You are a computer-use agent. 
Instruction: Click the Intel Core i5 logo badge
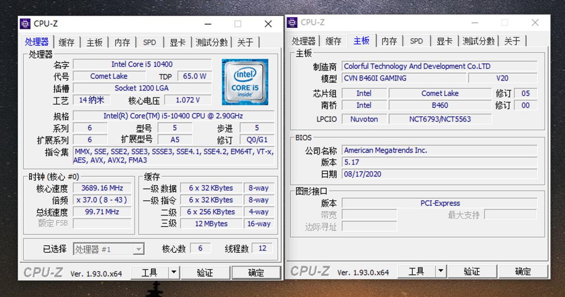(245, 82)
